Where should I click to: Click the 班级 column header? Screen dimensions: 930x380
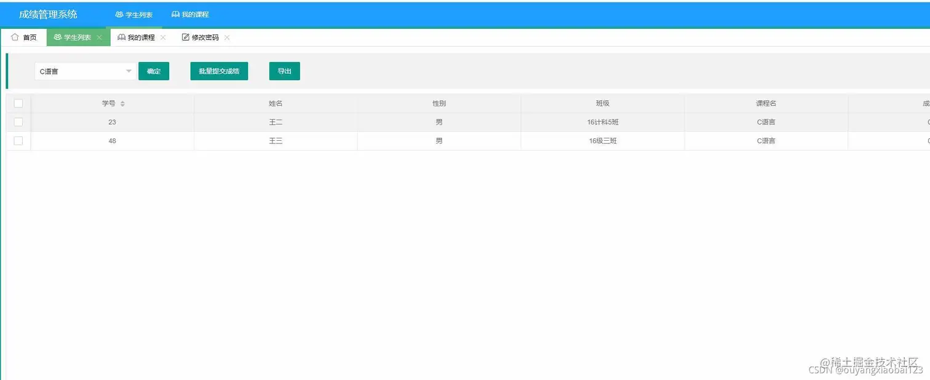coord(603,103)
